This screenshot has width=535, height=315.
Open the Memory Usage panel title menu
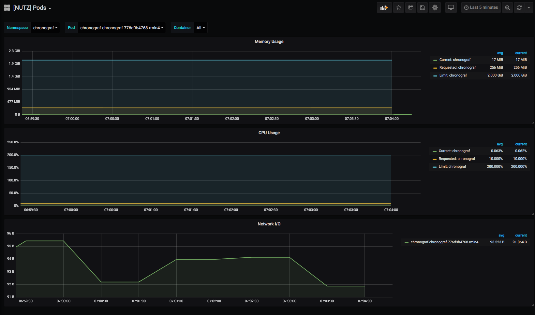coord(269,41)
